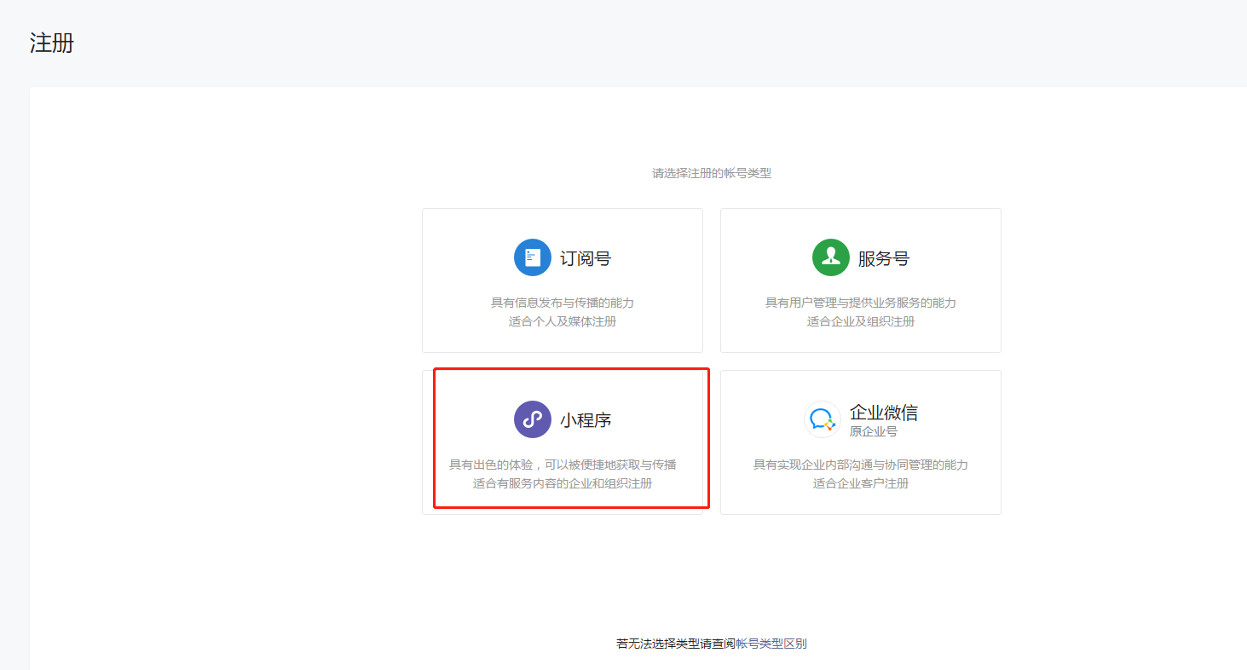Click the 原企业号 subtitle text
This screenshot has width=1247, height=670.
pyautogui.click(x=874, y=431)
